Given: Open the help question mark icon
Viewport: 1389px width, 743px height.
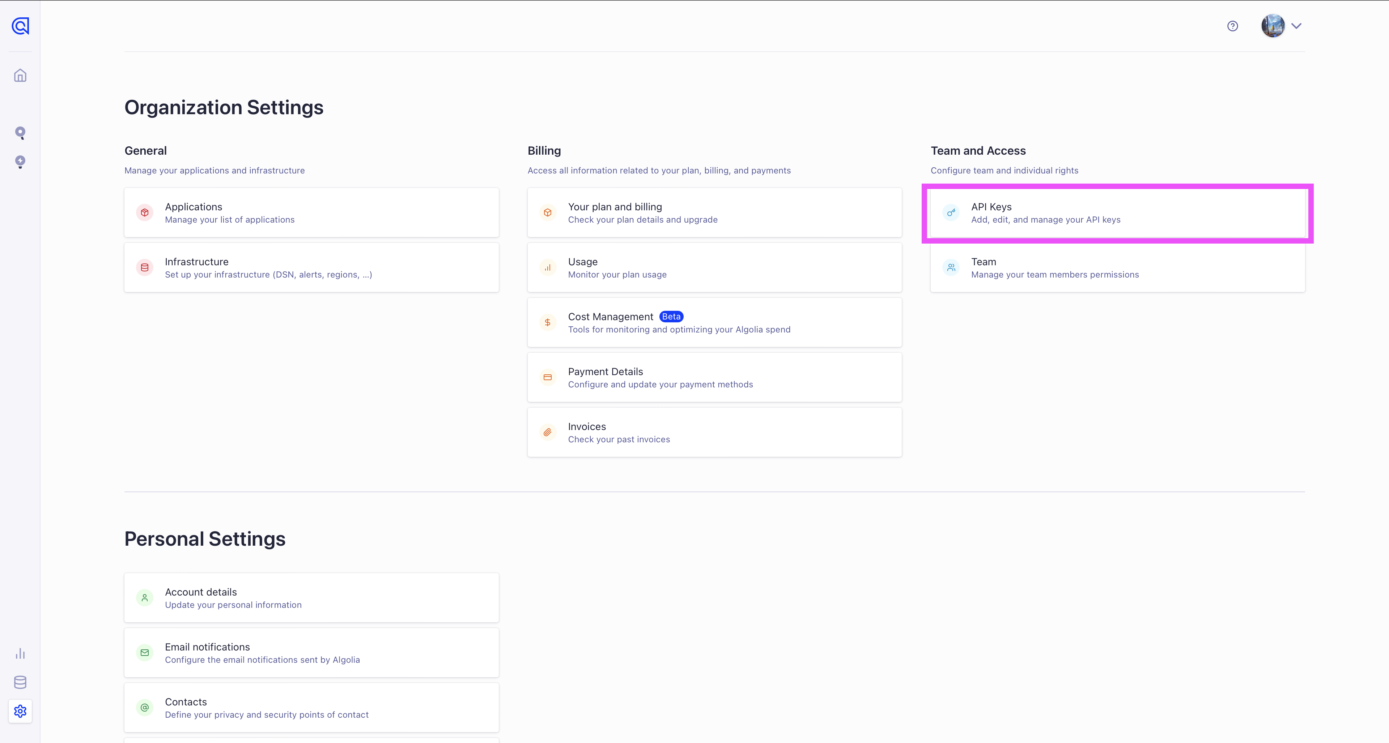Looking at the screenshot, I should (x=1233, y=26).
